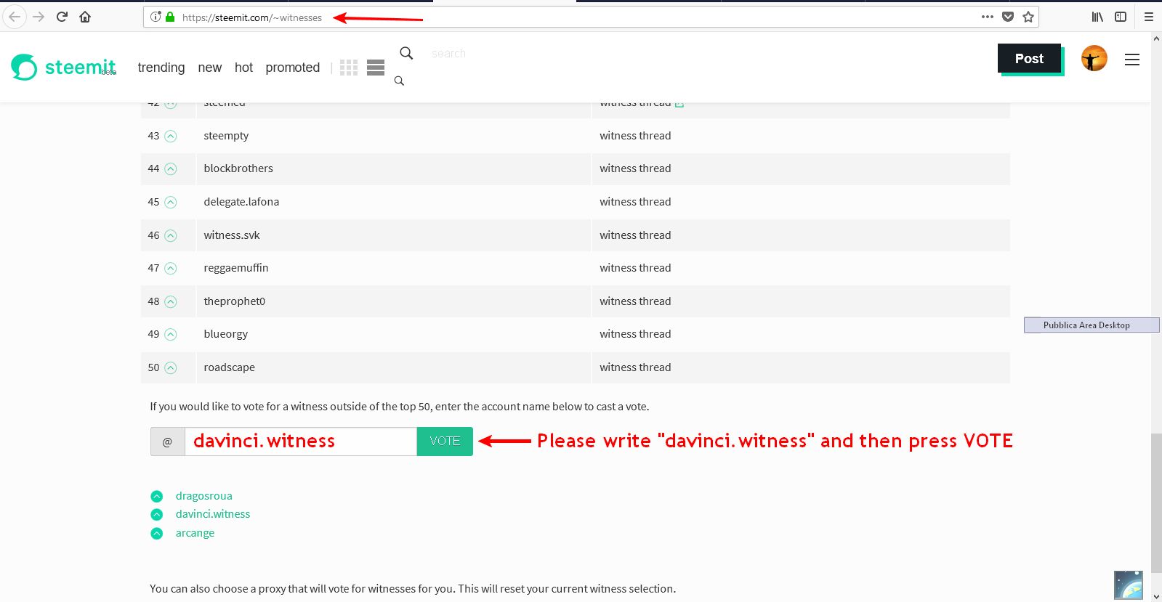Open the hot posts feed
The height and width of the screenshot is (602, 1162).
[243, 68]
